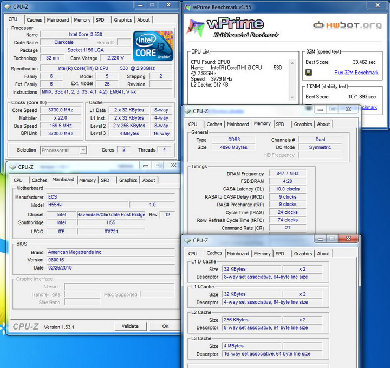Click the Bus Speed value 169.5 MHz
Viewport: 390px width, 368px height.
pyautogui.click(x=61, y=126)
